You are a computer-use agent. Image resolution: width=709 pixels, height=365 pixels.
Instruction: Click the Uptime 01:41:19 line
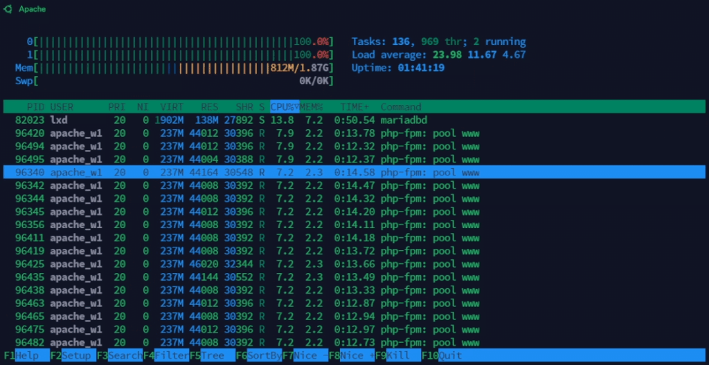click(x=398, y=68)
